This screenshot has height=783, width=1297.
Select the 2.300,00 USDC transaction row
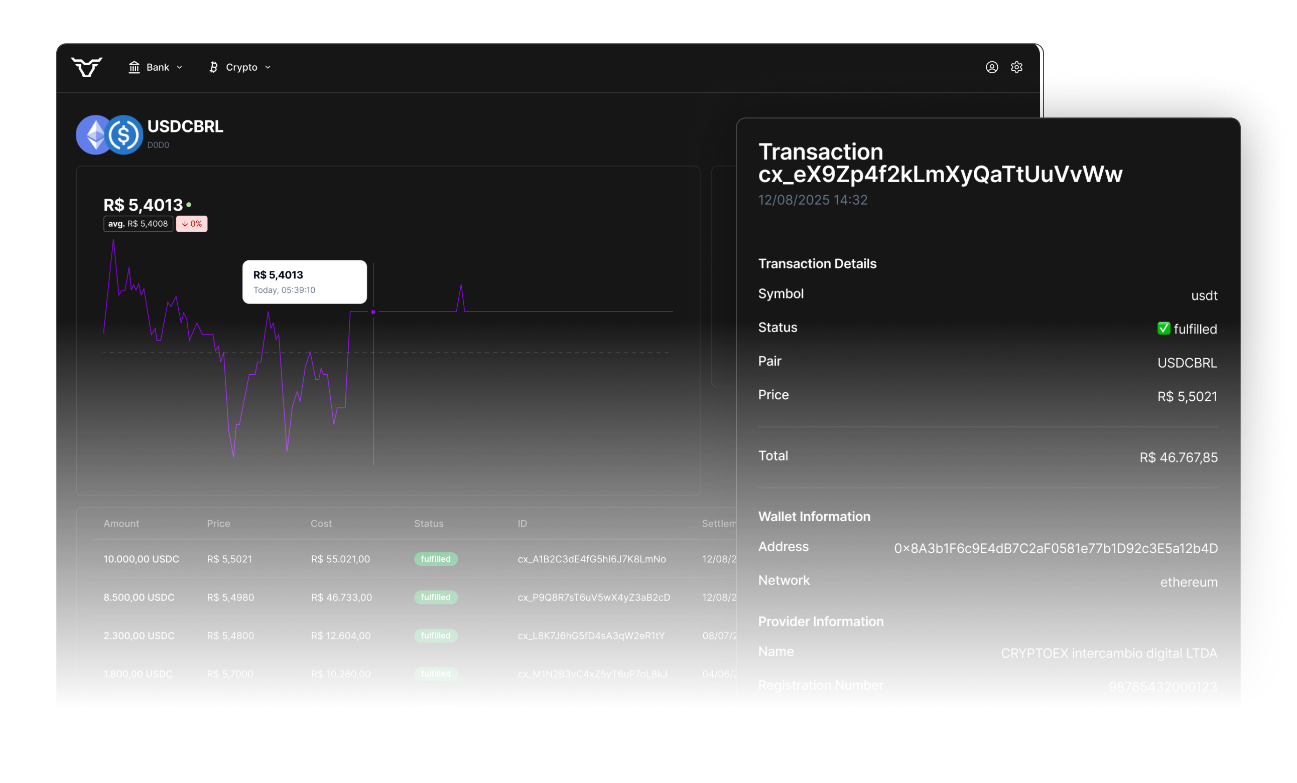pos(139,636)
